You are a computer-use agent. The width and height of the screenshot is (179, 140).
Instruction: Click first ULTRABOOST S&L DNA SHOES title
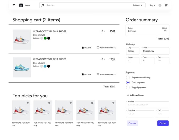point(49,31)
